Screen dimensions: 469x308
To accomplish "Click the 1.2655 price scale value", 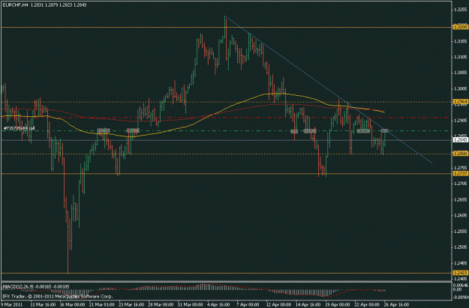I will (460, 199).
